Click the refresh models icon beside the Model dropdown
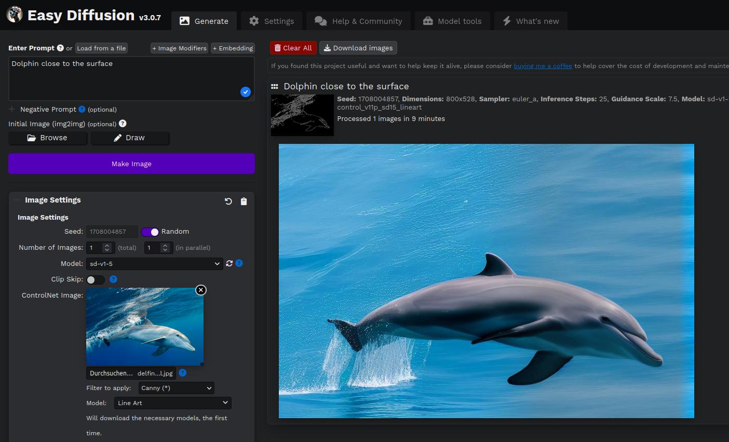729x442 pixels. point(229,263)
